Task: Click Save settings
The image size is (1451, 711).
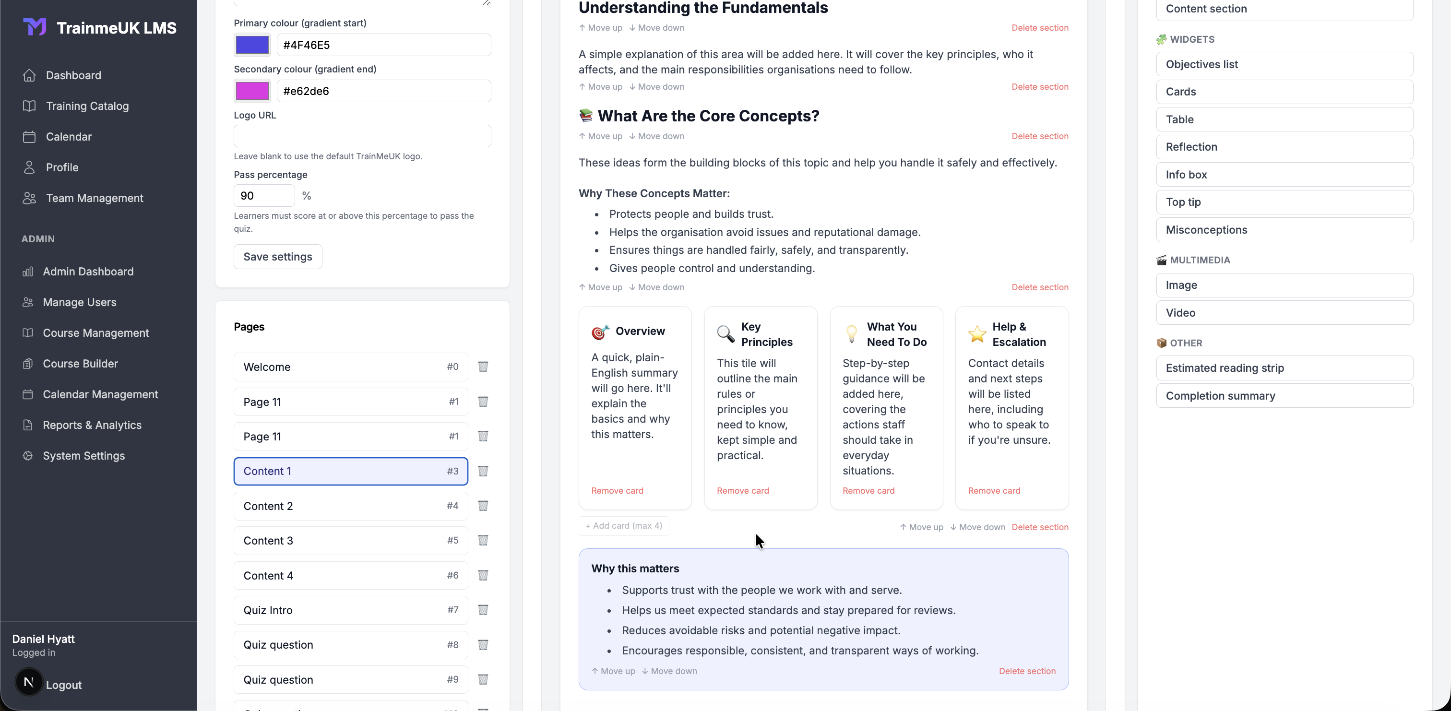Action: (277, 256)
